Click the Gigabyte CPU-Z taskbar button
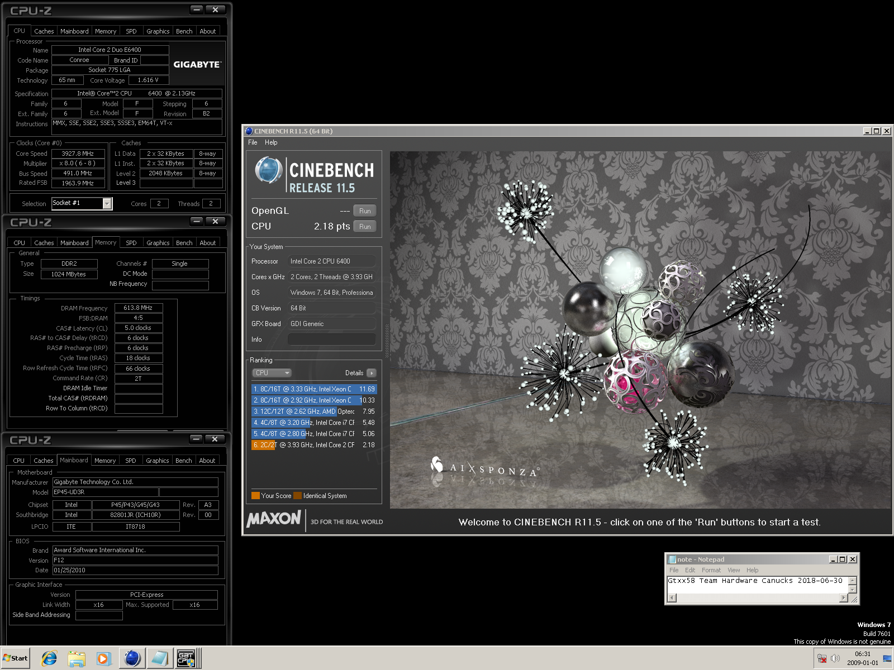Screen dimensions: 894x670 pyautogui.click(x=187, y=659)
